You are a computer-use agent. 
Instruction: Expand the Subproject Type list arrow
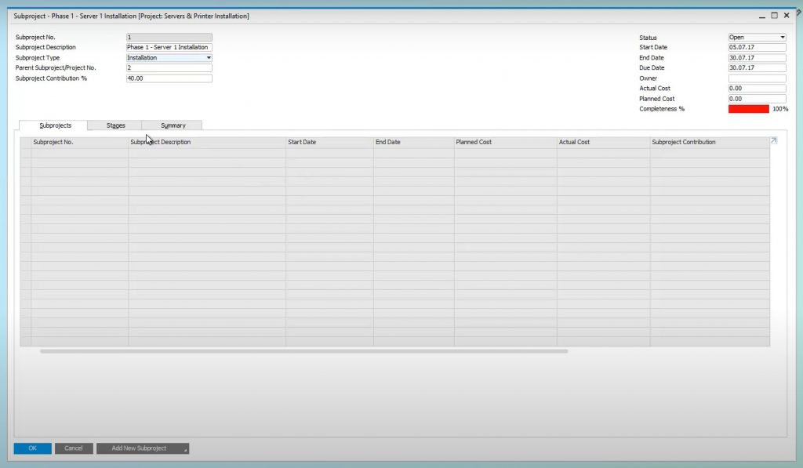click(x=209, y=57)
